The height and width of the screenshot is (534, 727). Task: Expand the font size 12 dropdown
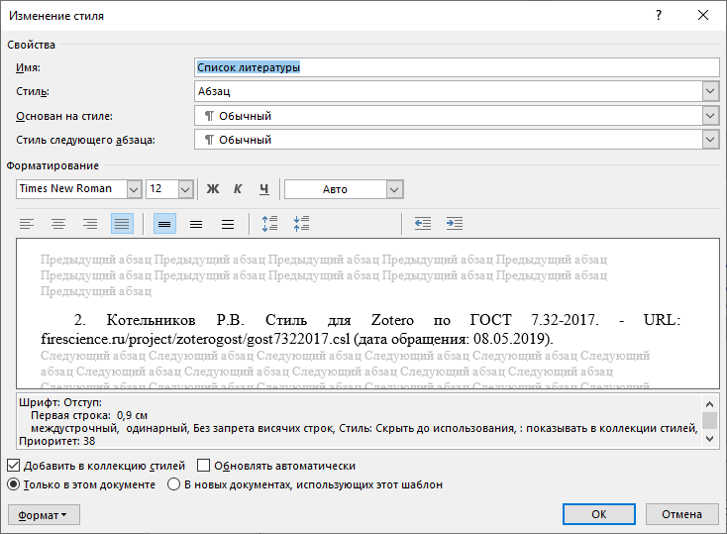pos(185,189)
